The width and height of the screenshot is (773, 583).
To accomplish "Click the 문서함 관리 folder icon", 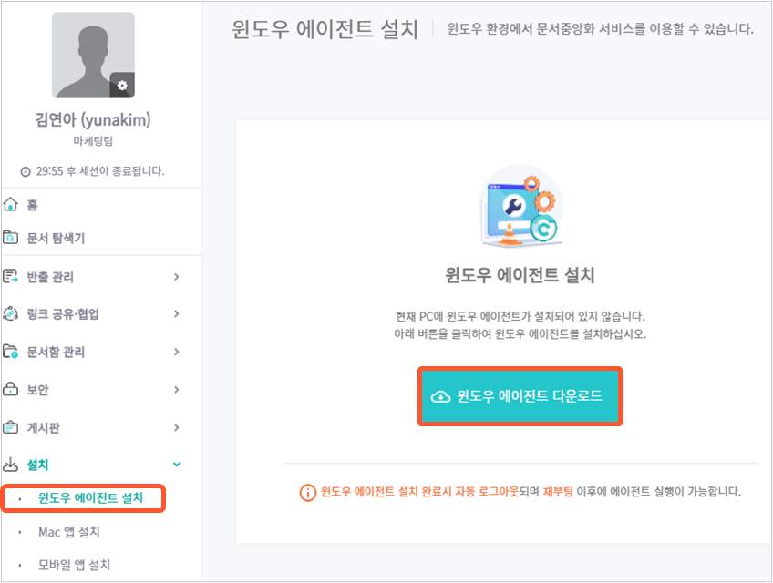I will pyautogui.click(x=10, y=352).
